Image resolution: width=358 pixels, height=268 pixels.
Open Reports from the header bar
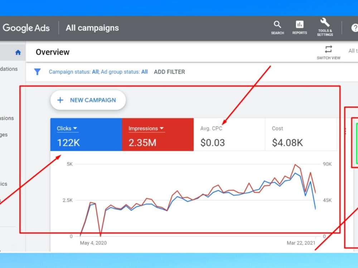click(300, 28)
